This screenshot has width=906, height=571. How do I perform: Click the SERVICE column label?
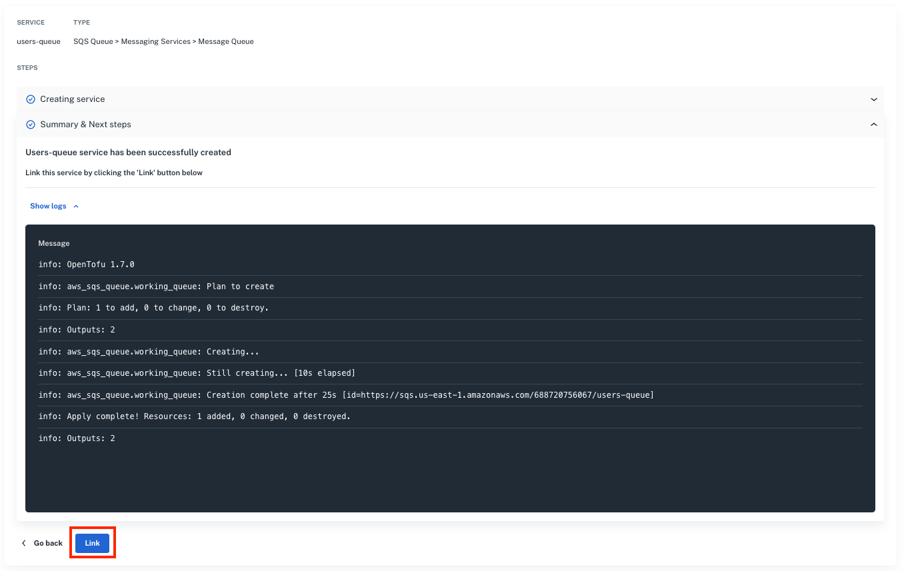(x=31, y=23)
